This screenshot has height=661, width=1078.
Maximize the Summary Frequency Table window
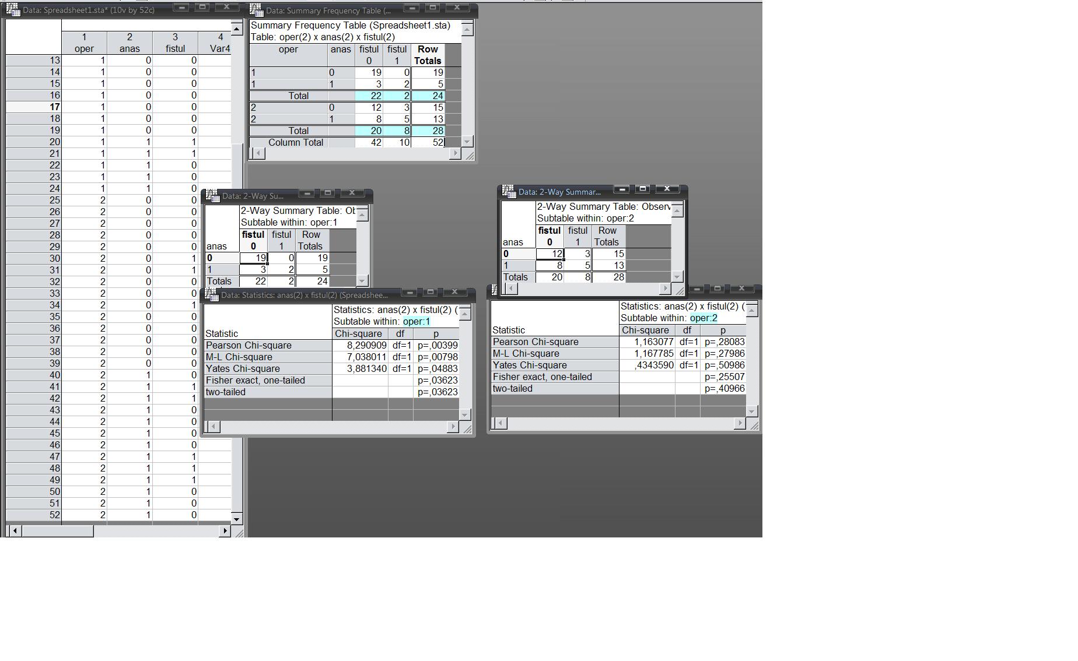(433, 8)
